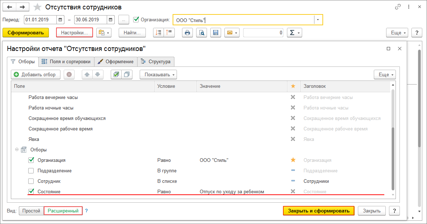Click the filter list vertical scrollbar
The image size is (427, 224).
(393, 159)
